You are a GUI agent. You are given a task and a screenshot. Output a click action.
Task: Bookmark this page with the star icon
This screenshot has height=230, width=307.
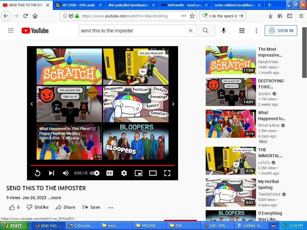(x=192, y=16)
